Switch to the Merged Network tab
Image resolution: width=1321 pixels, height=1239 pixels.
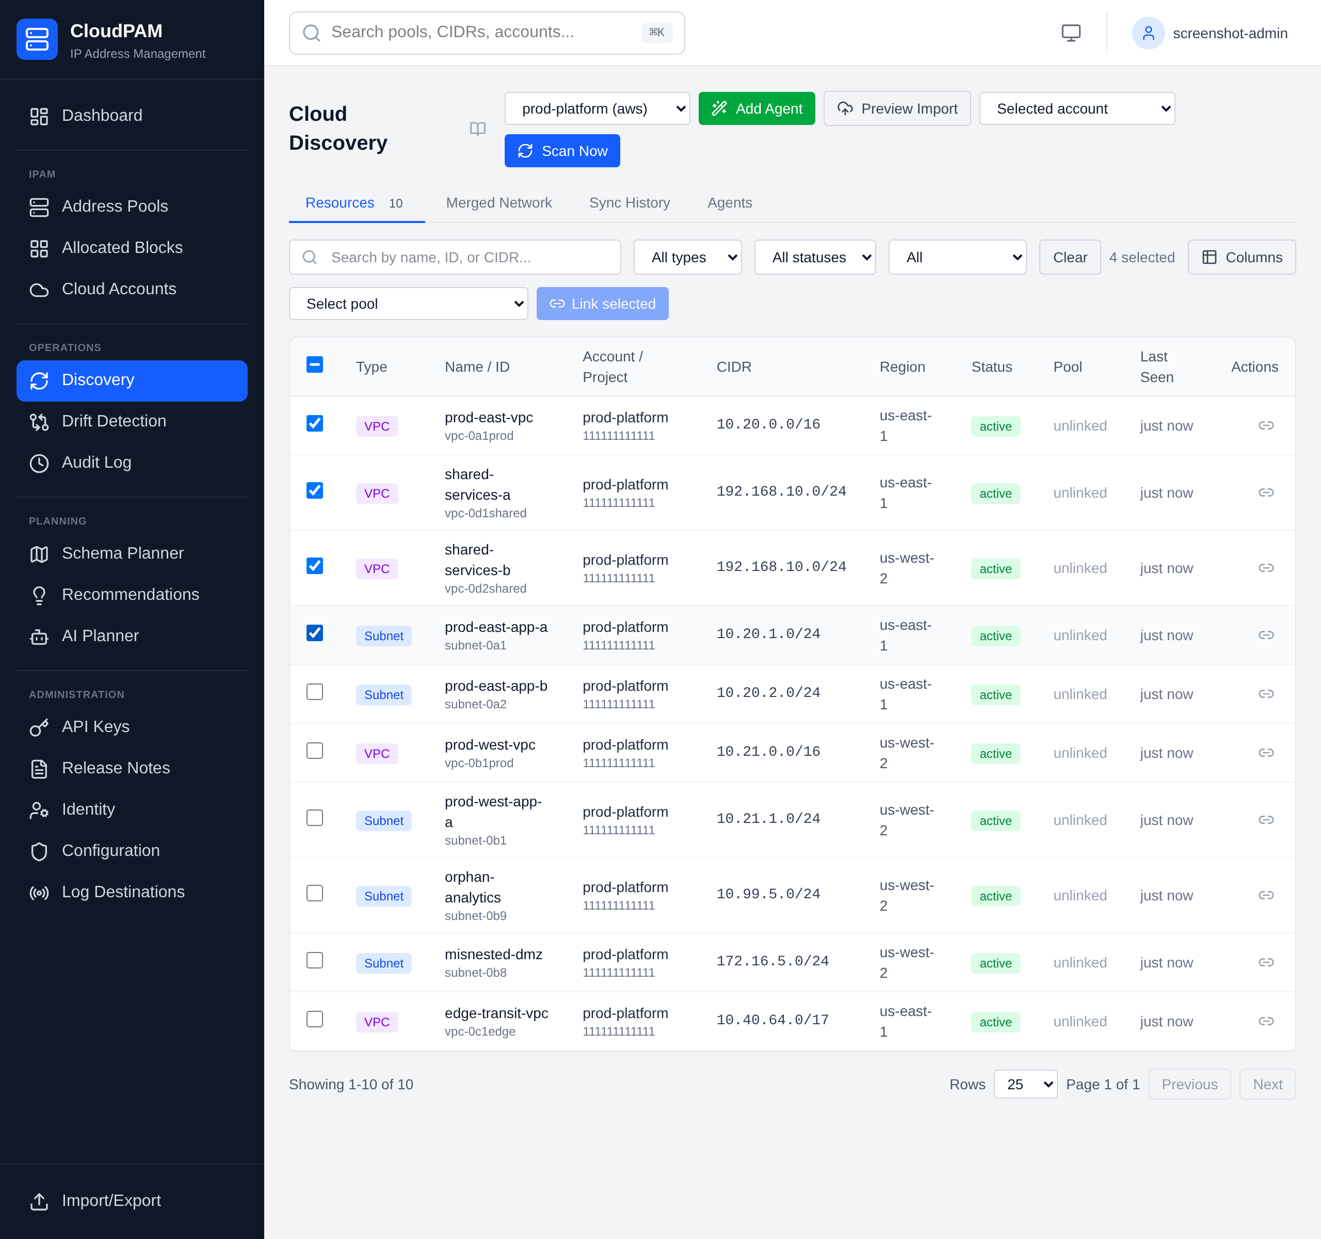pyautogui.click(x=498, y=203)
